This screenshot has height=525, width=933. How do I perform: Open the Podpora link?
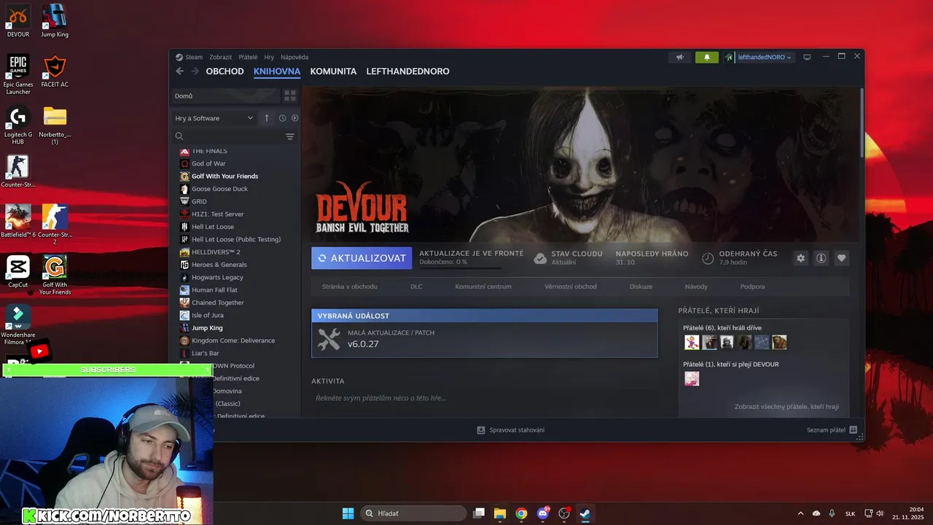pos(752,287)
